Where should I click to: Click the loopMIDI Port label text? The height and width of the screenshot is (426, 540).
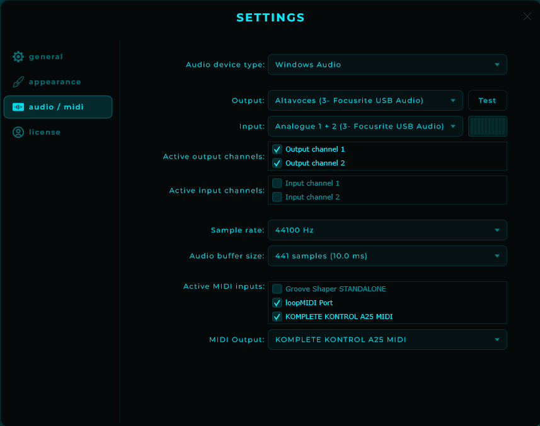pos(309,303)
